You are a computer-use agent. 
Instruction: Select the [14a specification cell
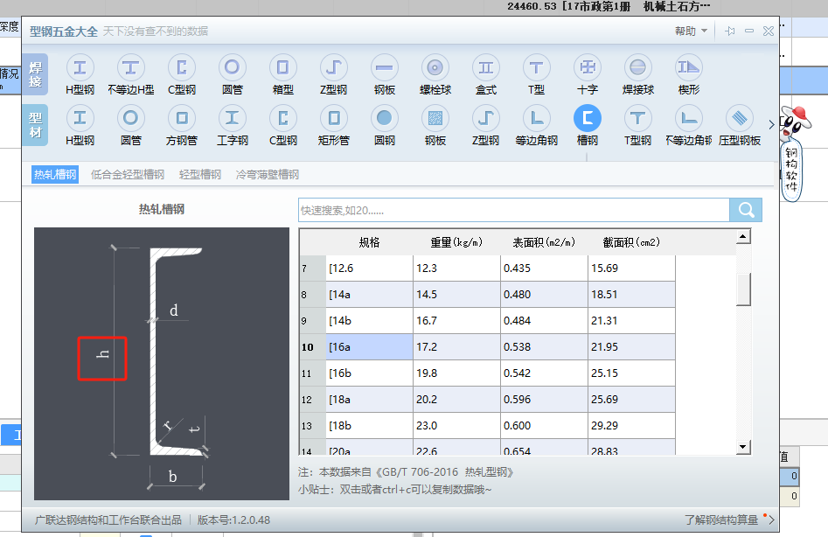(369, 294)
